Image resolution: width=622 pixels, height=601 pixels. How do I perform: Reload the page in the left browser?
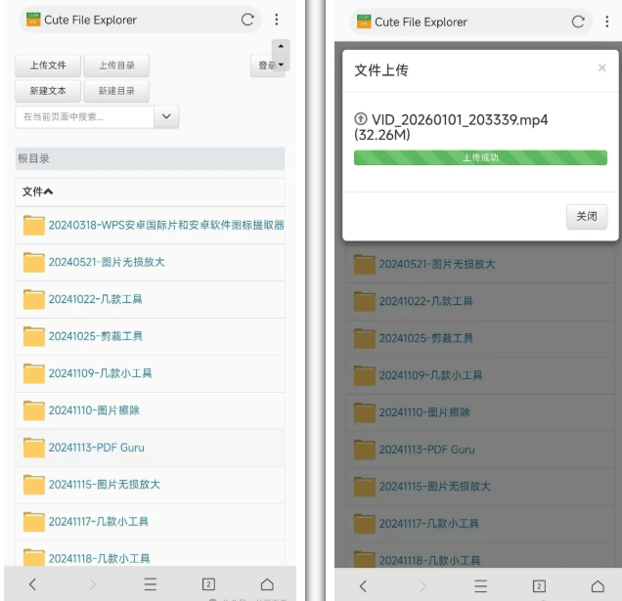click(x=247, y=20)
